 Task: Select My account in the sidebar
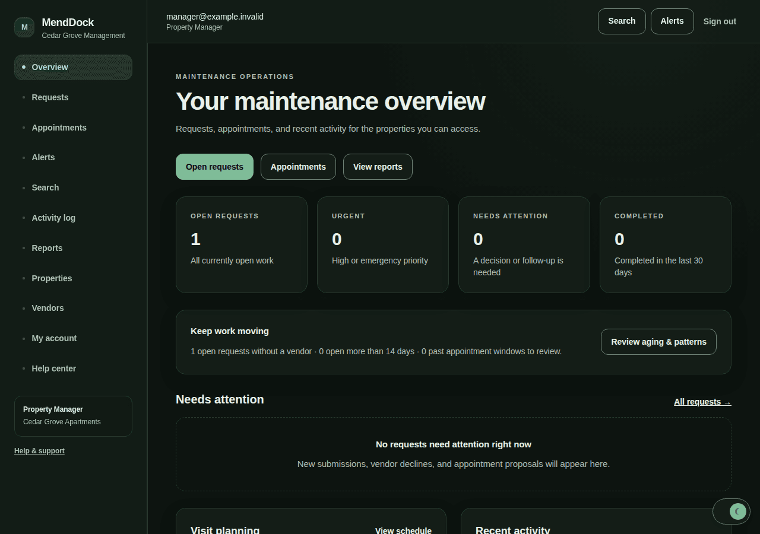click(73, 338)
